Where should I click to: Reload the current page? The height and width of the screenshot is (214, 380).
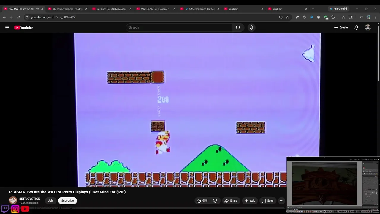(x=18, y=17)
